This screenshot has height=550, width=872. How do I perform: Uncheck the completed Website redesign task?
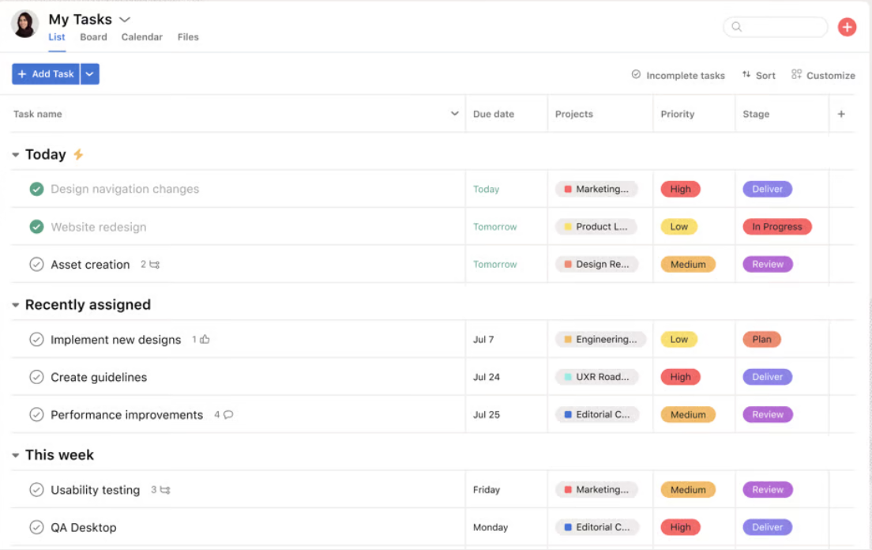coord(36,227)
